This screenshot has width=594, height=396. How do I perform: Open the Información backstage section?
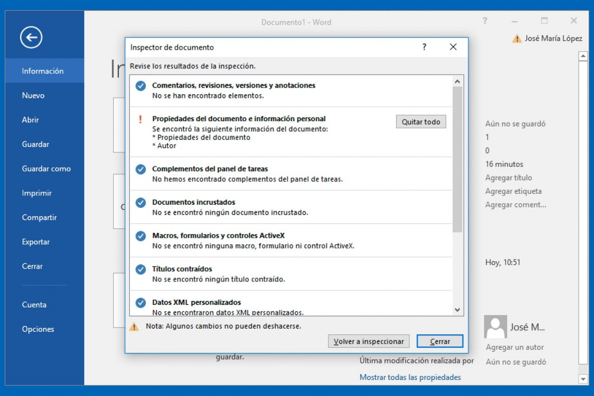pos(45,71)
